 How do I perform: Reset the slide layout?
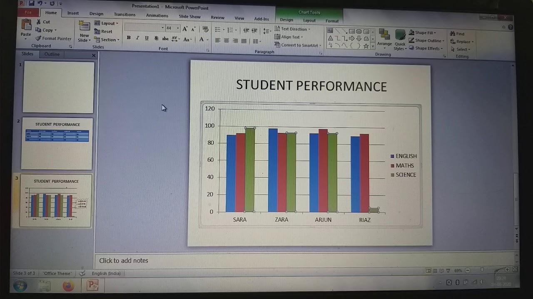click(103, 31)
